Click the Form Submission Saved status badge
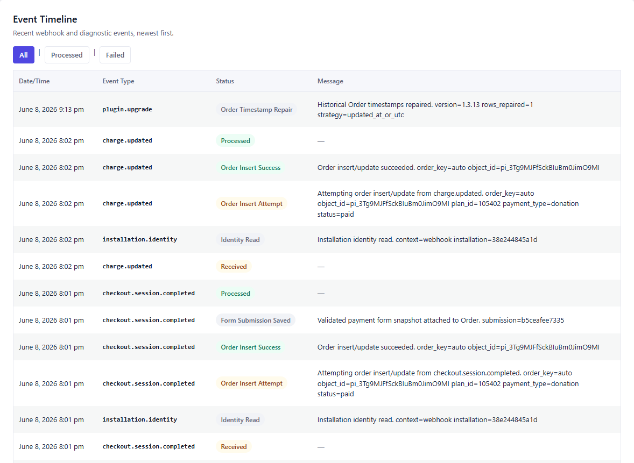 click(256, 320)
